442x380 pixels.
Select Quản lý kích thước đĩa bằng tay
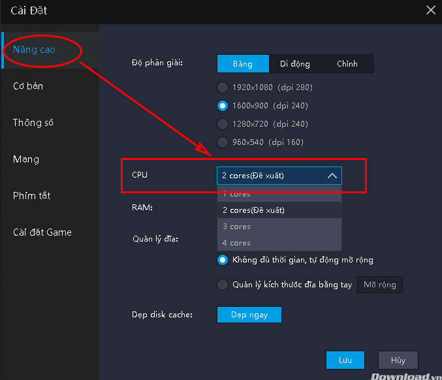pyautogui.click(x=285, y=285)
